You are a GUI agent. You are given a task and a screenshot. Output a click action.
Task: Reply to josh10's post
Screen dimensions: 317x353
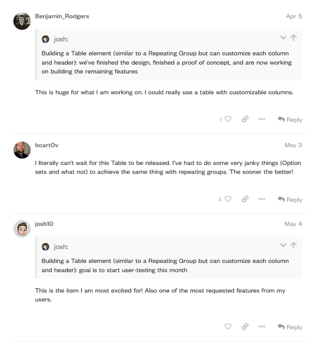(290, 327)
